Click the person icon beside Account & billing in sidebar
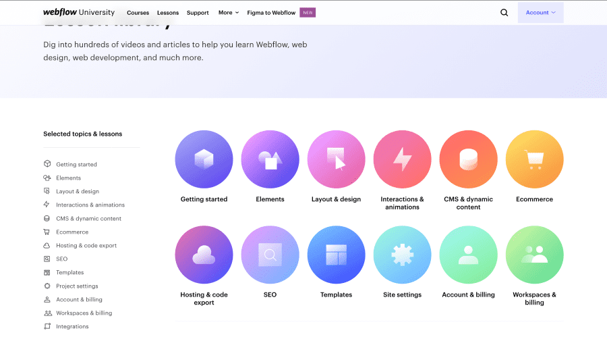Screen dimensions: 607x337 tap(47, 299)
